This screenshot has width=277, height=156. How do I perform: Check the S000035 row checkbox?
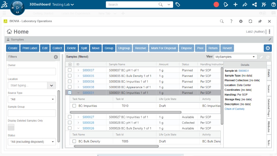(x=70, y=76)
